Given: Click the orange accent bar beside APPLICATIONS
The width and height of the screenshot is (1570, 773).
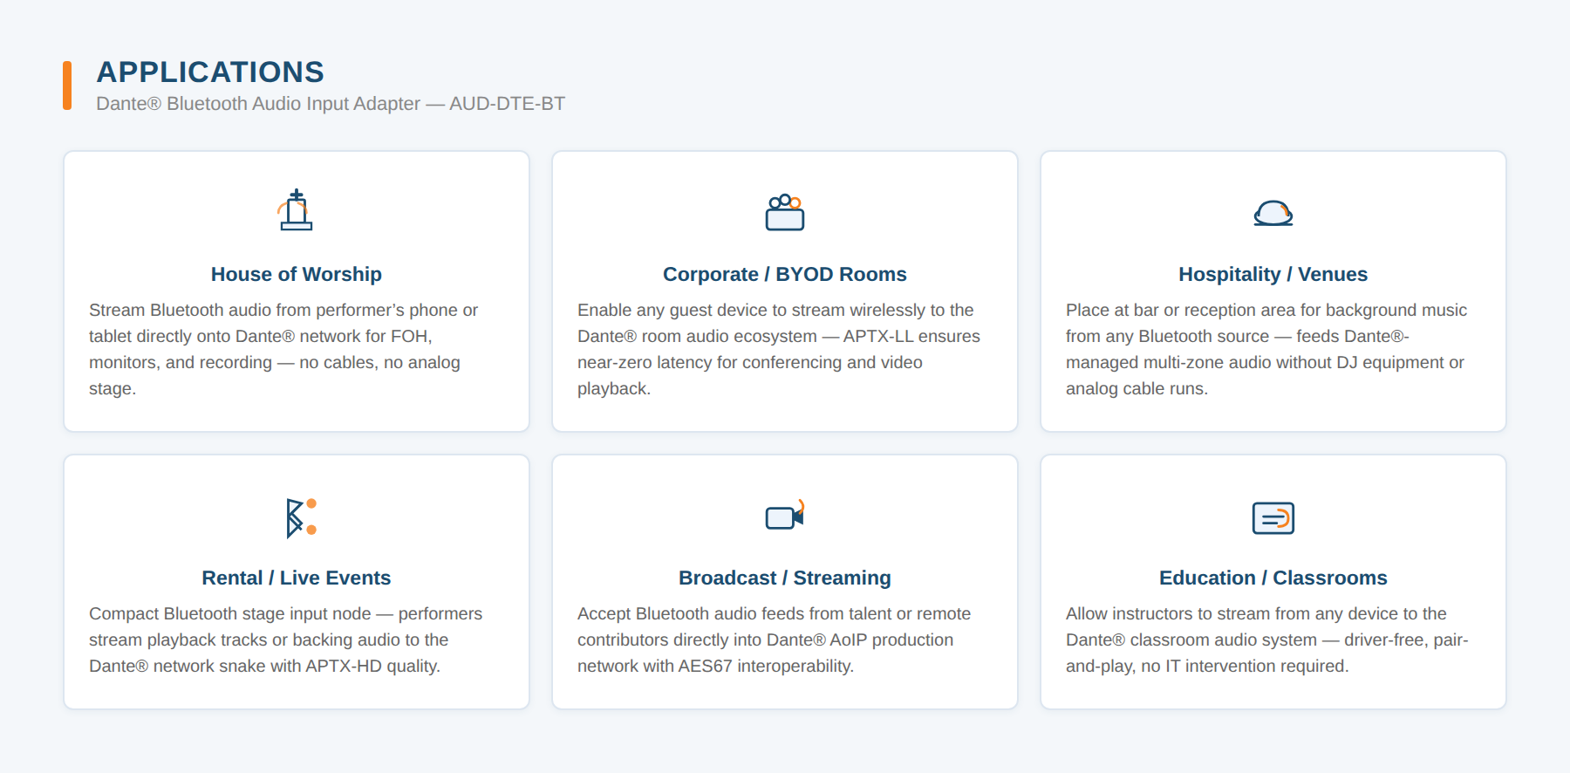Looking at the screenshot, I should coord(67,86).
